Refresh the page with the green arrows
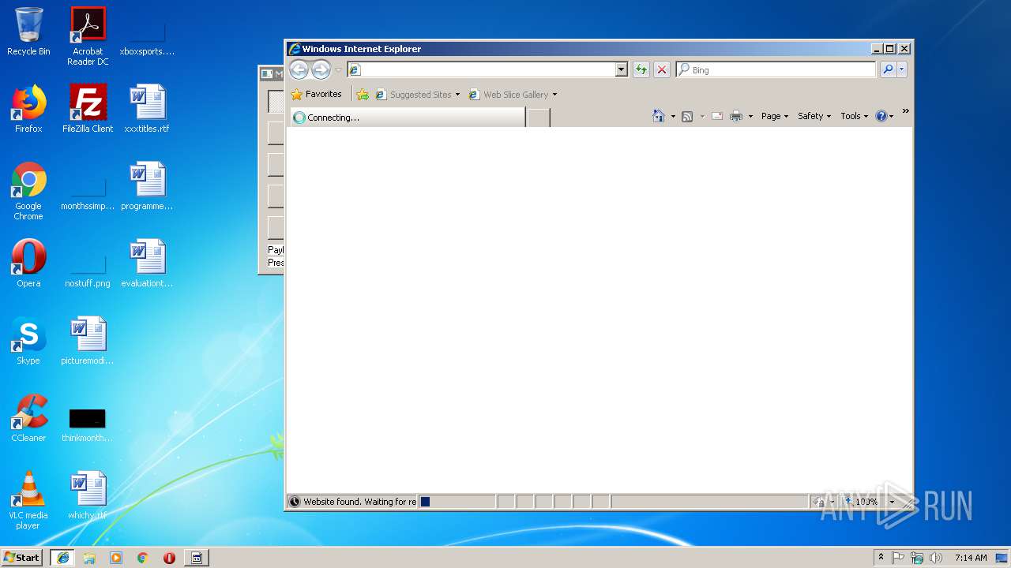This screenshot has width=1011, height=568. (x=641, y=69)
